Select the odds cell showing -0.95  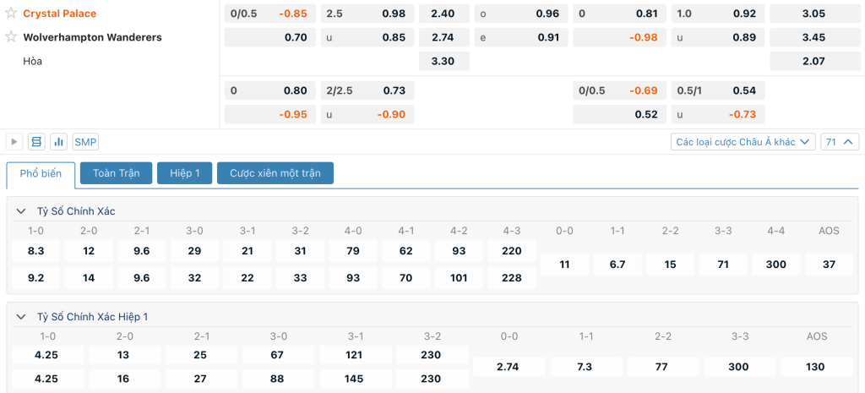[x=270, y=114]
